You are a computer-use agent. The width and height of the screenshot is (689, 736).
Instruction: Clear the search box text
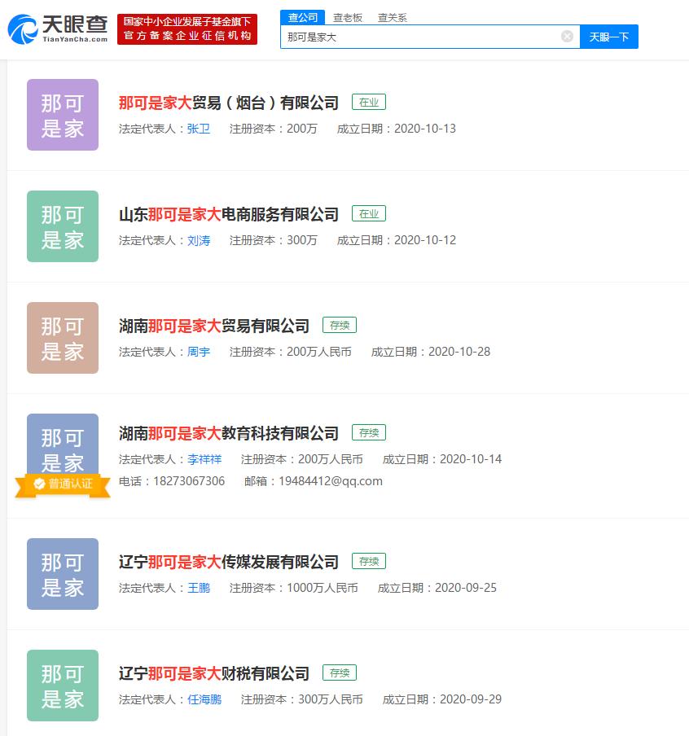[x=567, y=37]
